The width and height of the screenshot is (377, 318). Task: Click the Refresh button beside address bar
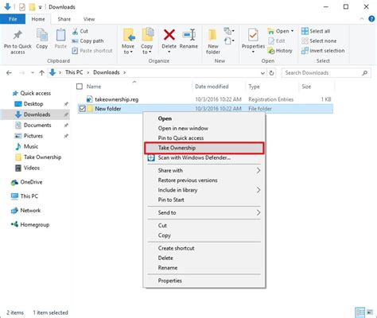(x=271, y=72)
